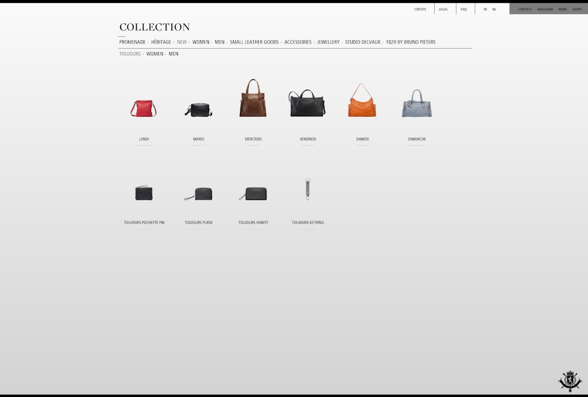Viewport: 588px width, 397px height.
Task: Click the Toujours Vanity text label
Action: (253, 222)
